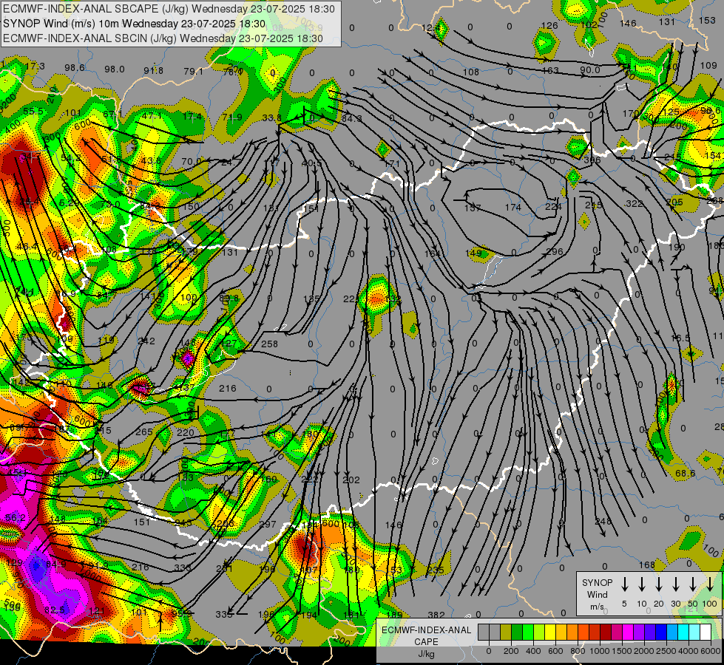Image resolution: width=724 pixels, height=665 pixels.
Task: Select the magenta swatch in CAPE legend
Action: [628, 632]
